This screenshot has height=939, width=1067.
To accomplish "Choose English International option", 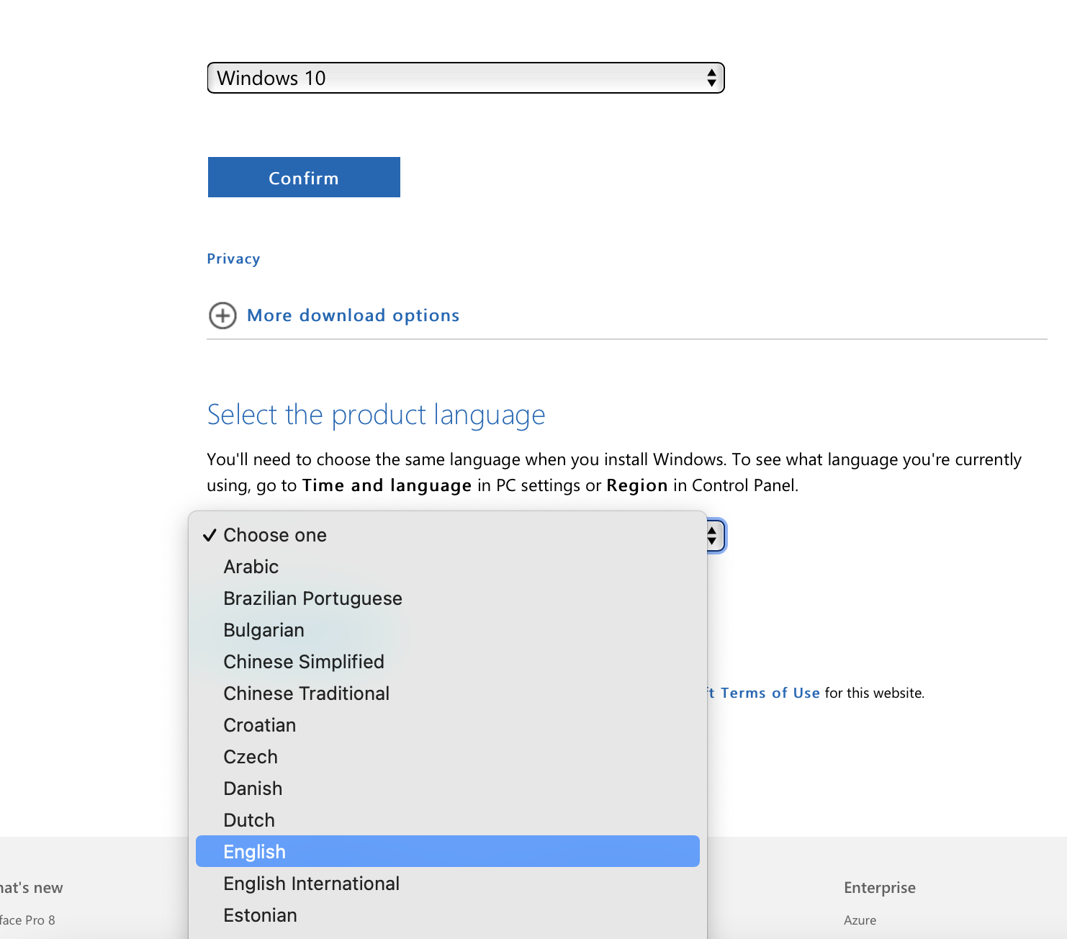I will point(448,884).
